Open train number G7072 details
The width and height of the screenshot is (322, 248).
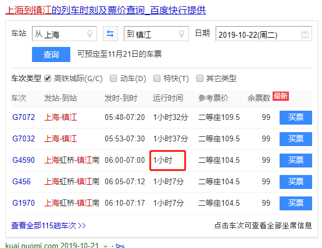point(24,118)
